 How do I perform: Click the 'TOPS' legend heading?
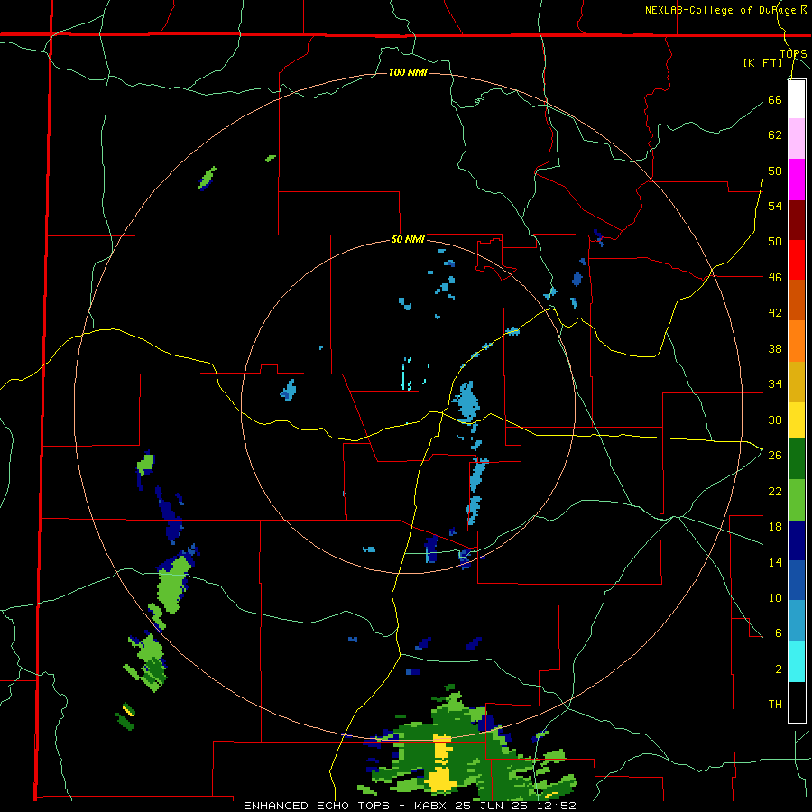point(793,53)
